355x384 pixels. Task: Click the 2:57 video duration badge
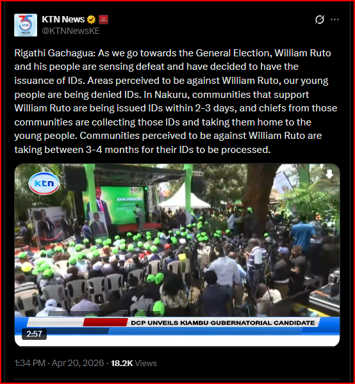35,334
